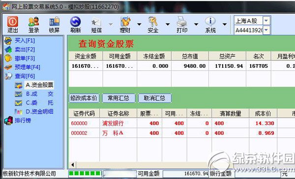Expand the dropdown arrow beside 打印
Screen dimensions: 295x179
(196, 24)
